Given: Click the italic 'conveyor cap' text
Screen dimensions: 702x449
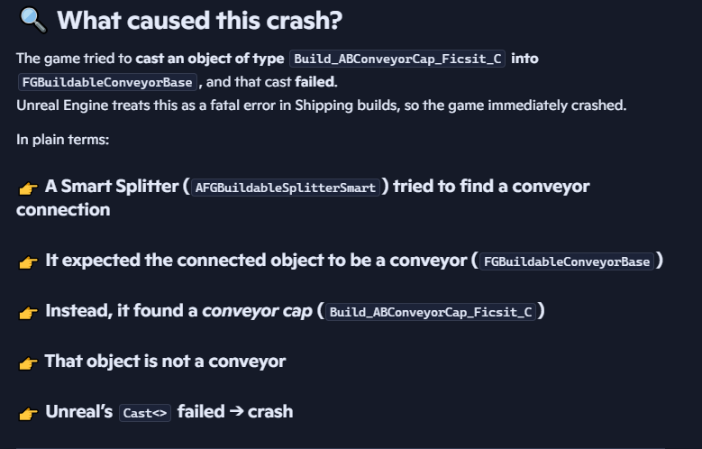Looking at the screenshot, I should [256, 312].
